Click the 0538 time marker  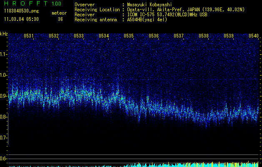[204, 36]
